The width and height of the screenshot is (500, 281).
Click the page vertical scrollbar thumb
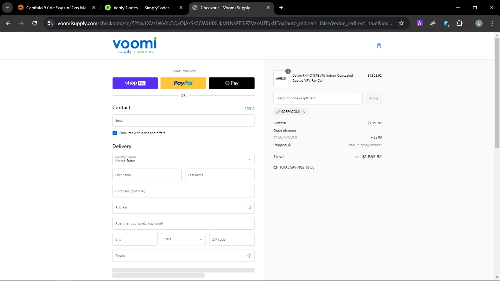click(x=497, y=93)
